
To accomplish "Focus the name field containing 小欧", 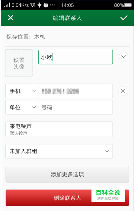I will click(75, 57).
